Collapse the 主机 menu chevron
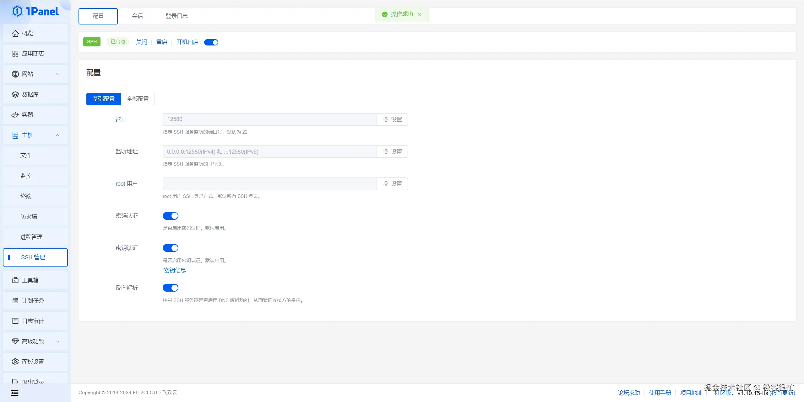 57,135
